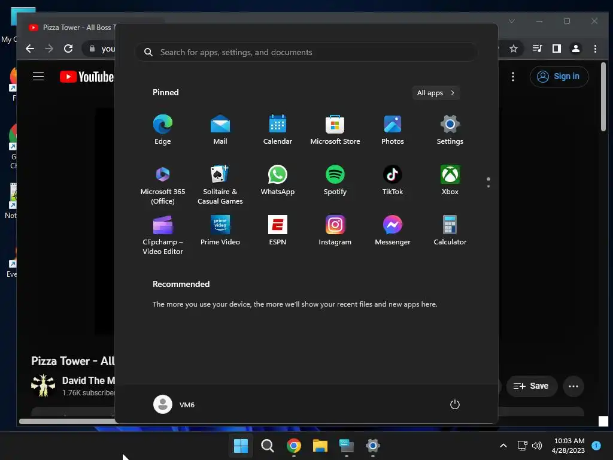This screenshot has height=460, width=613.
Task: Launch Instagram
Action: (x=335, y=231)
